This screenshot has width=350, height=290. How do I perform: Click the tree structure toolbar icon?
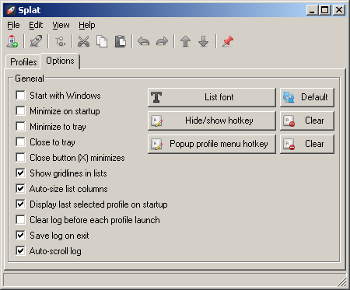[x=60, y=41]
